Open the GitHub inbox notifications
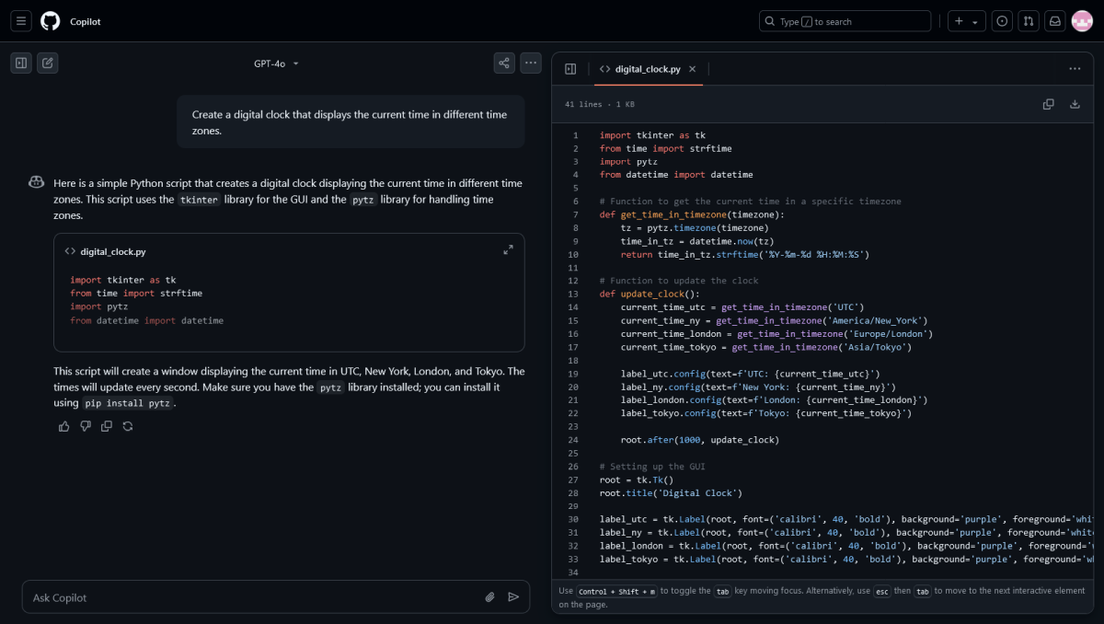The image size is (1104, 624). pyautogui.click(x=1054, y=20)
